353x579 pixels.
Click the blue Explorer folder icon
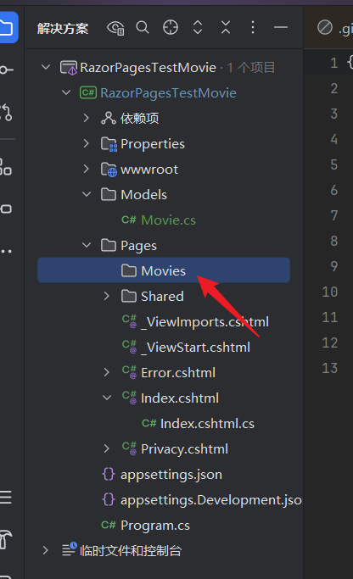tap(8, 27)
